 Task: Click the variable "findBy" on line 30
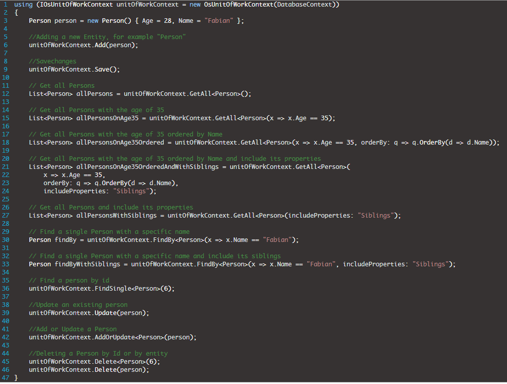point(65,240)
